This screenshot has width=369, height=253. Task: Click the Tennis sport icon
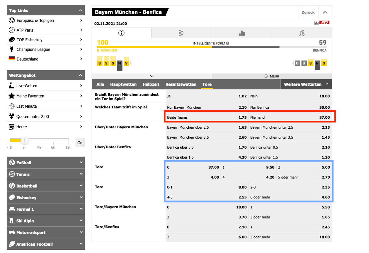tap(12, 174)
